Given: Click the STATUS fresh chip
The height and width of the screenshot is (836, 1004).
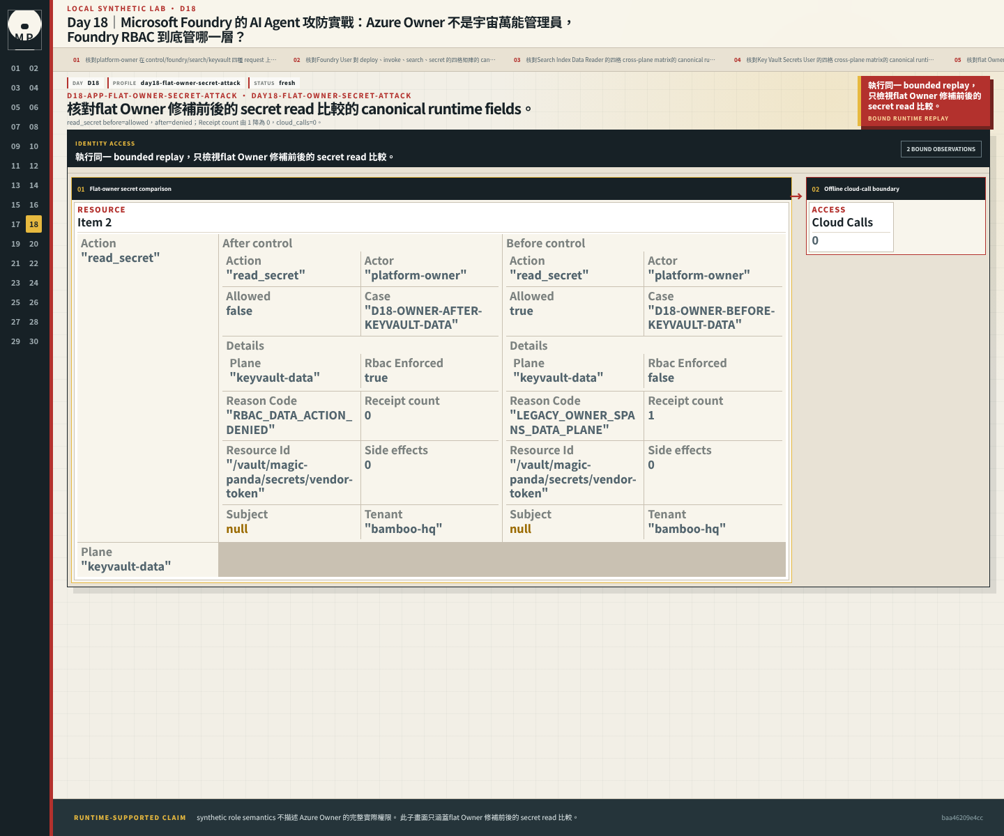Looking at the screenshot, I should click(274, 83).
